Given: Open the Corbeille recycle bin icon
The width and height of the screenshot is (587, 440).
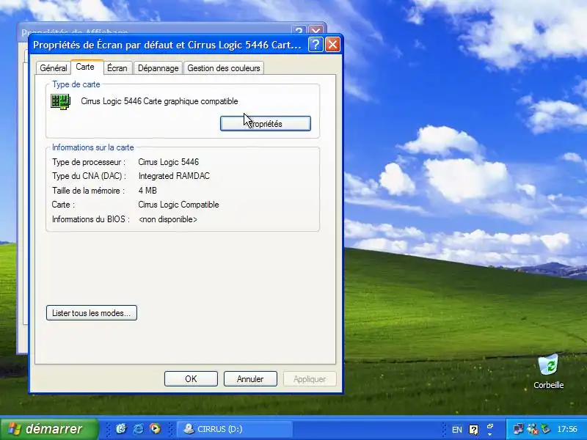Looking at the screenshot, I should 548,372.
